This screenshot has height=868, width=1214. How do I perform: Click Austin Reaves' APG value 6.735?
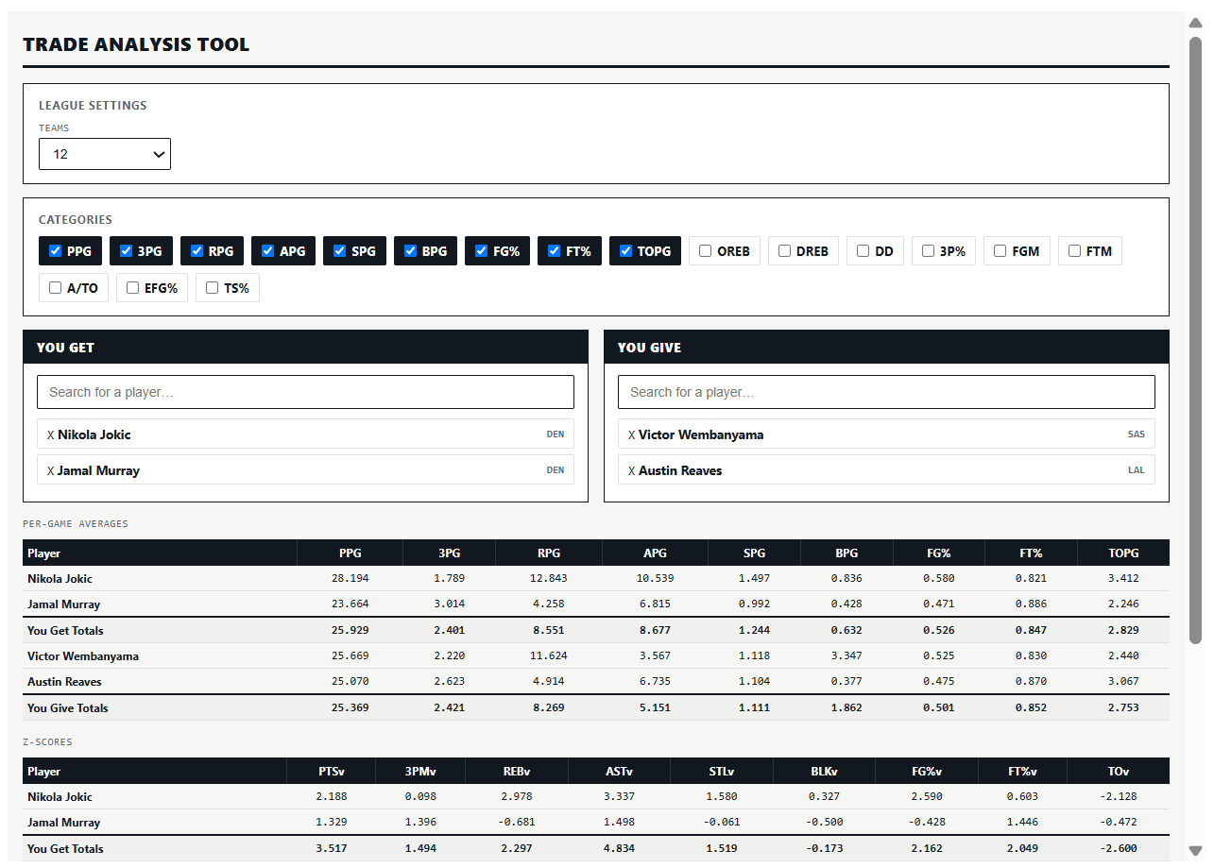[655, 682]
